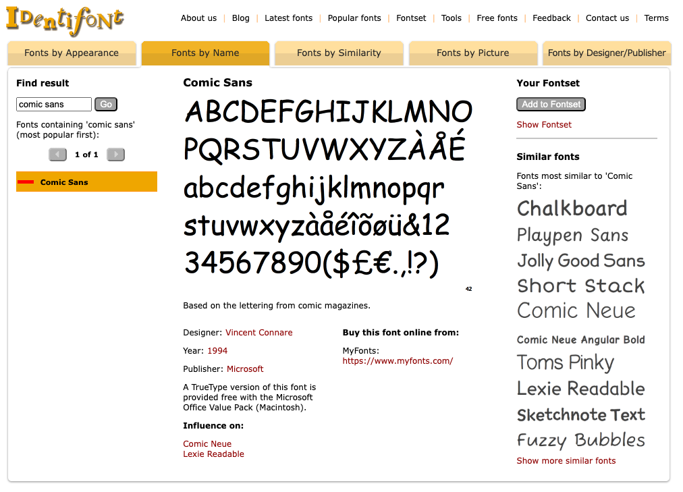Image resolution: width=683 pixels, height=492 pixels.
Task: Select the Comic Sans result row
Action: (86, 182)
